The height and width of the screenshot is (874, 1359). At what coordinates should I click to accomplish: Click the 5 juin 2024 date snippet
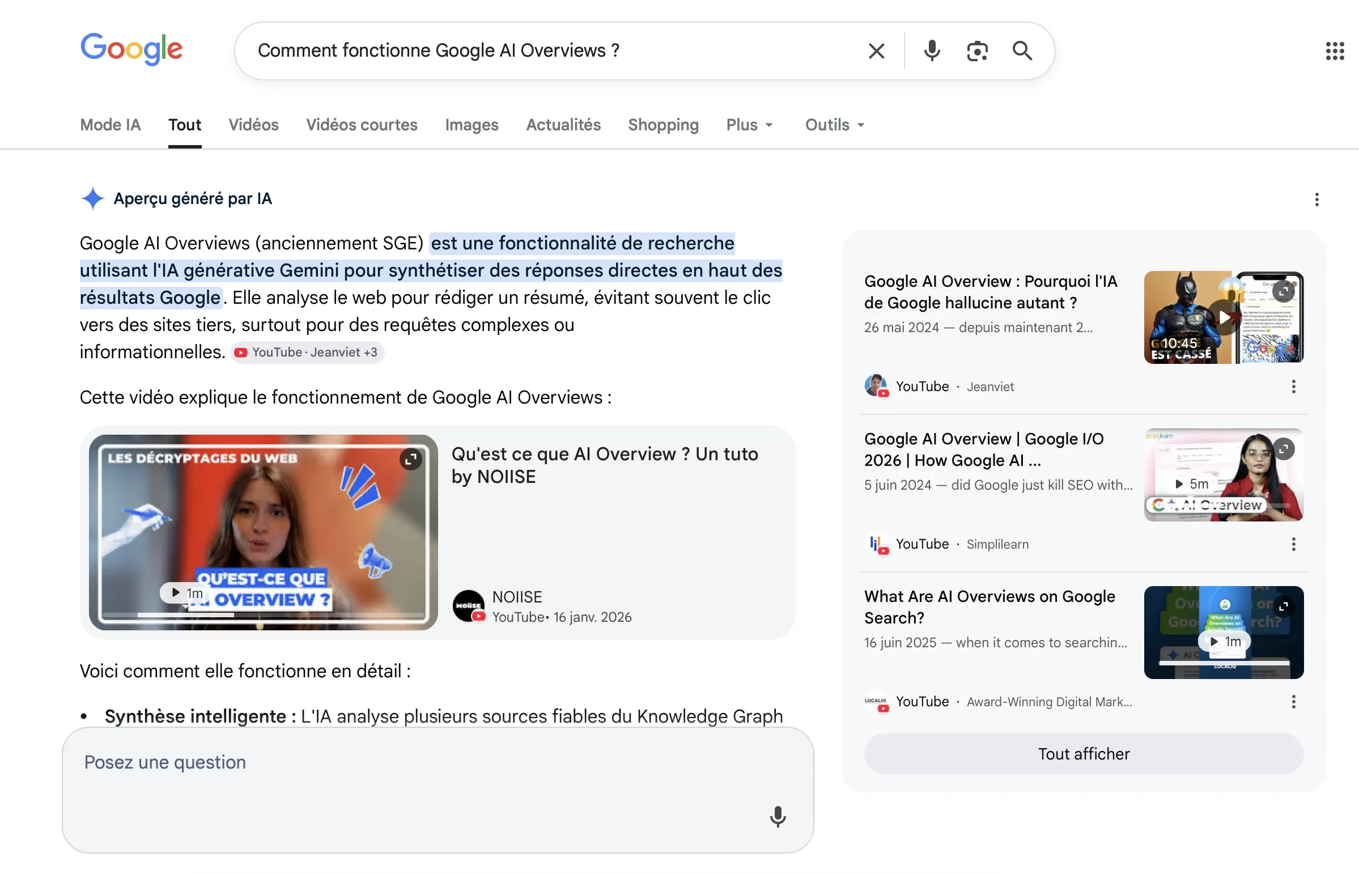(x=998, y=485)
